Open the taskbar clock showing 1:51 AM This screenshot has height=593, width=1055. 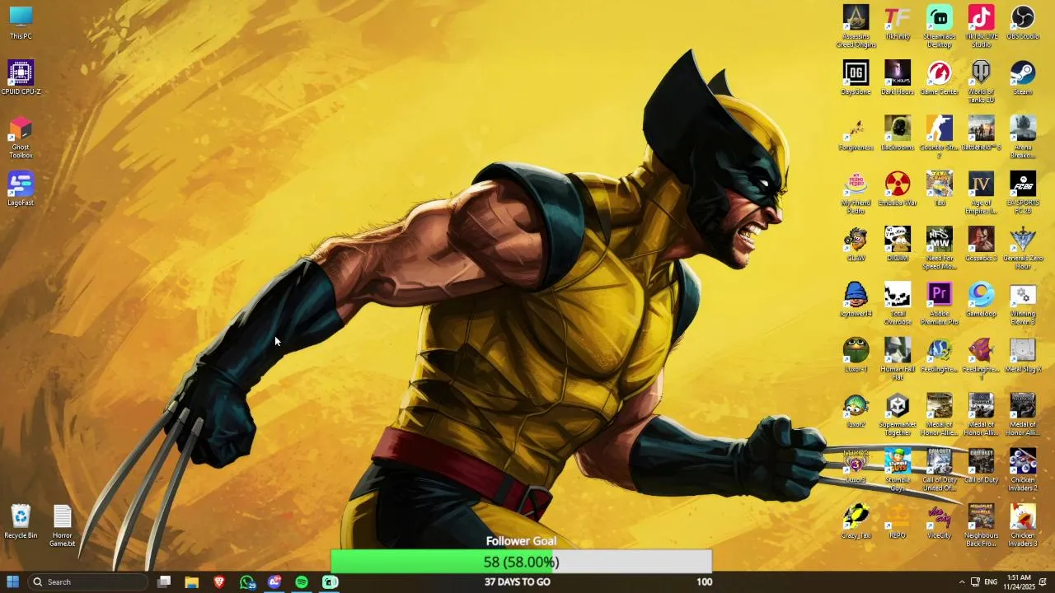1018,581
